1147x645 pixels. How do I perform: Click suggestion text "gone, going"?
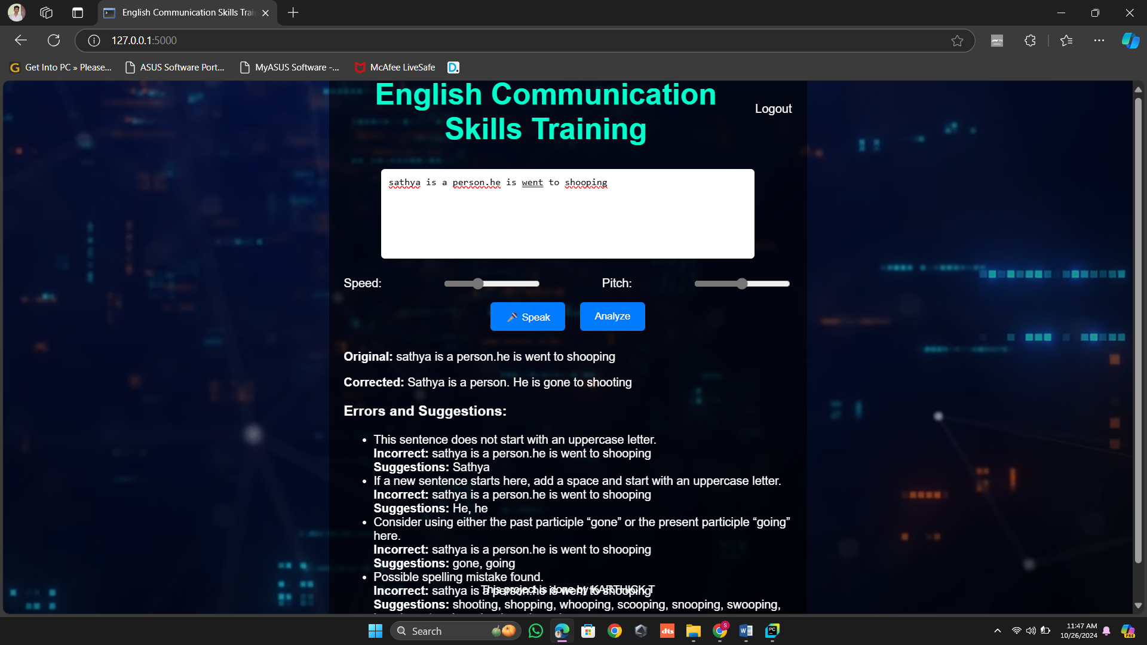tap(484, 563)
